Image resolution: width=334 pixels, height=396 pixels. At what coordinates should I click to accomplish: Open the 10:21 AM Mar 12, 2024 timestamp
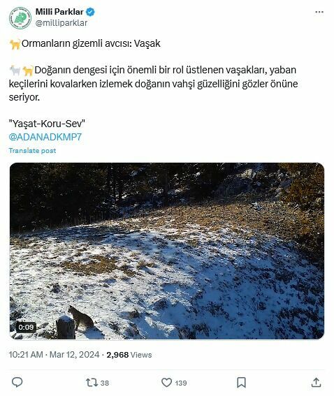point(54,355)
